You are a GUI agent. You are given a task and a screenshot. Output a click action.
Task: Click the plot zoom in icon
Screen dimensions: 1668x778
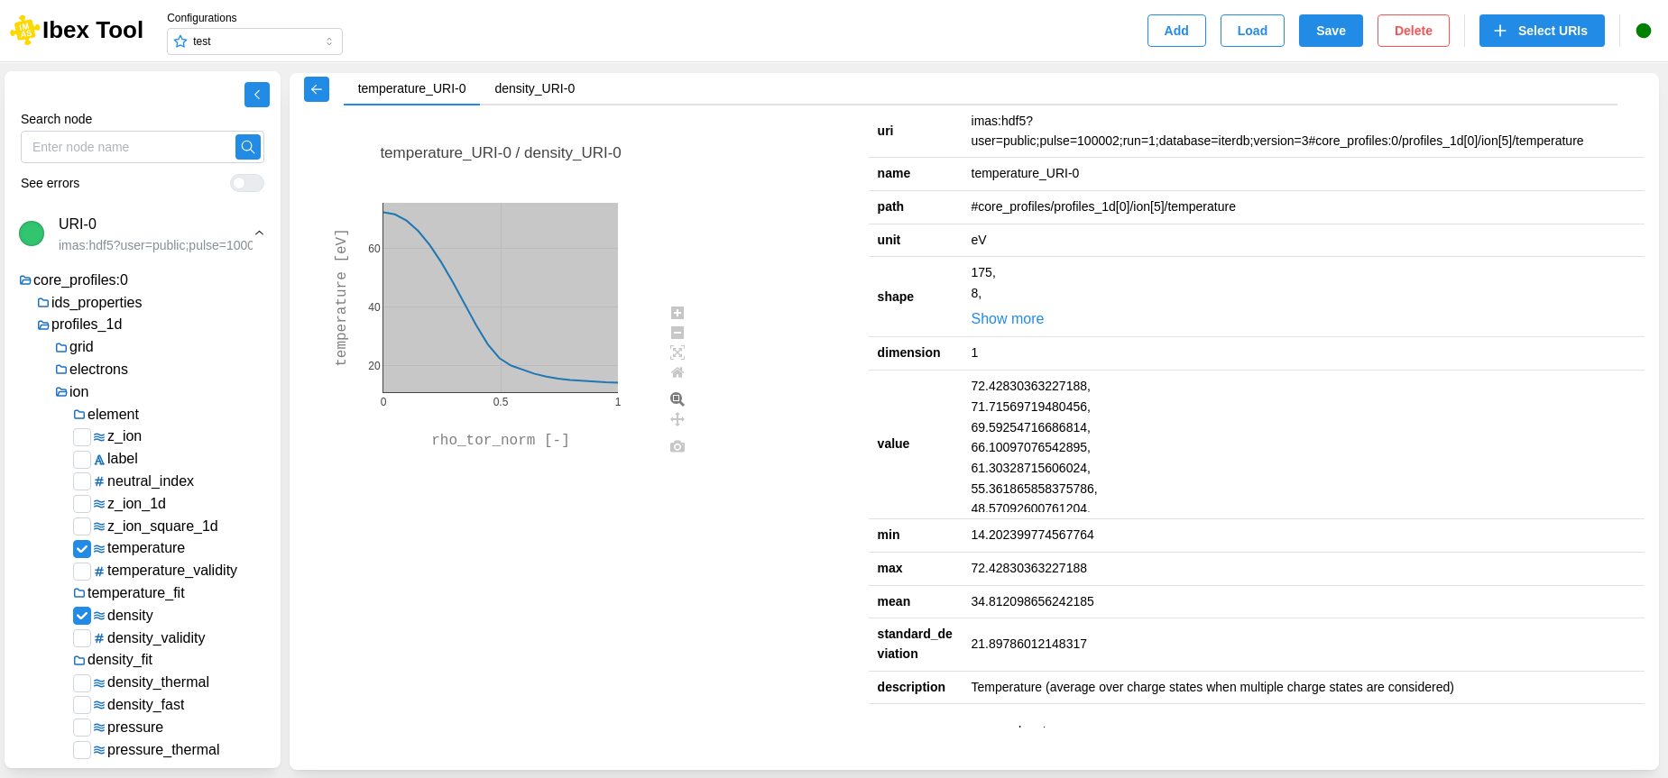coord(677,313)
